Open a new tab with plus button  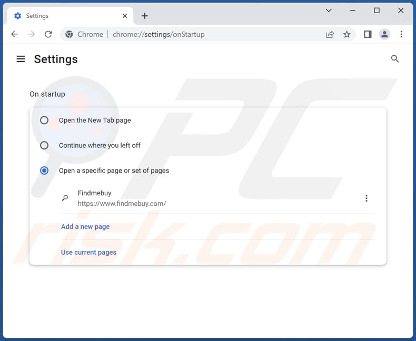coord(145,16)
